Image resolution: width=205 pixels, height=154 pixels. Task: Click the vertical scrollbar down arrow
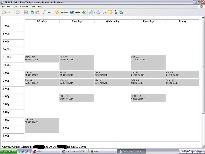(203, 147)
